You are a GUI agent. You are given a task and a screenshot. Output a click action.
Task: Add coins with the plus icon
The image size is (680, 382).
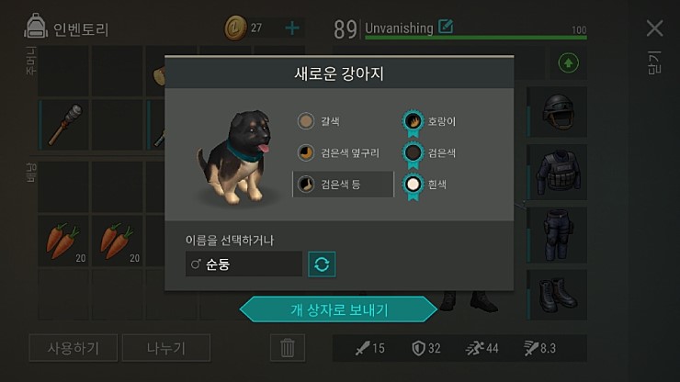tap(292, 28)
